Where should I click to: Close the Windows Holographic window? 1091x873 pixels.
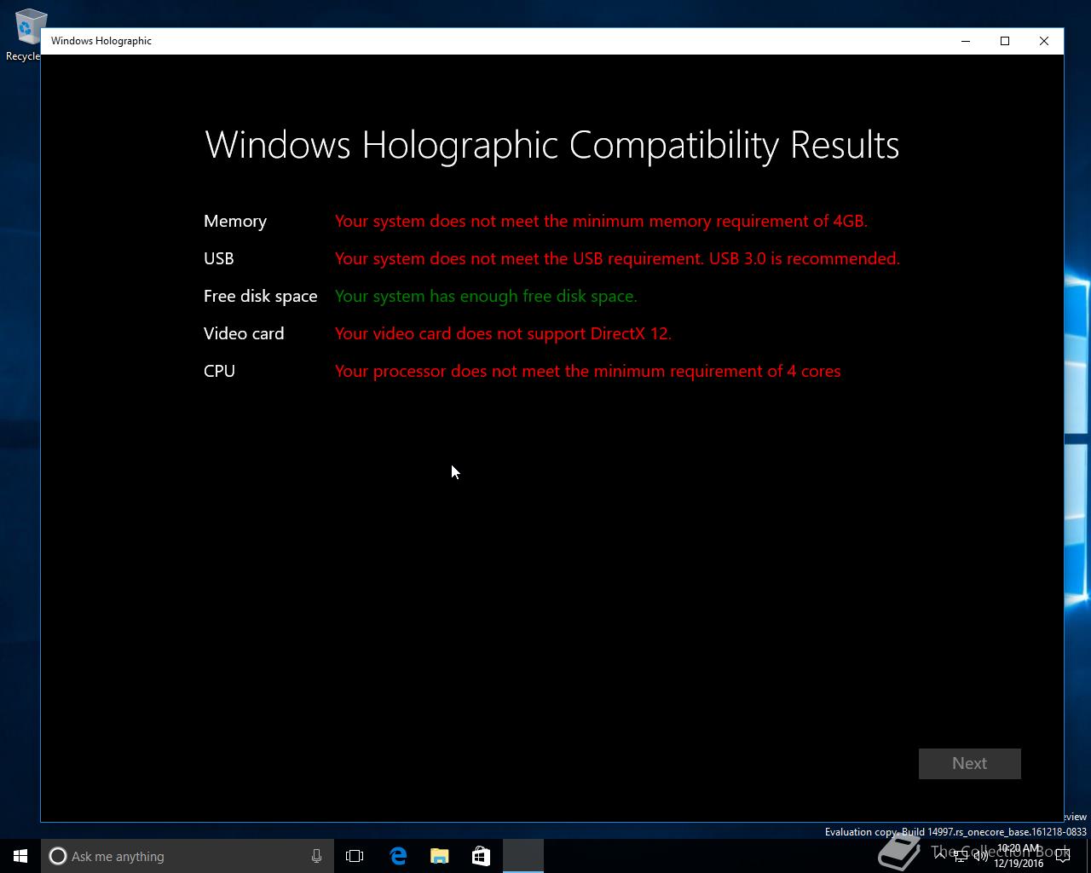click(x=1044, y=41)
